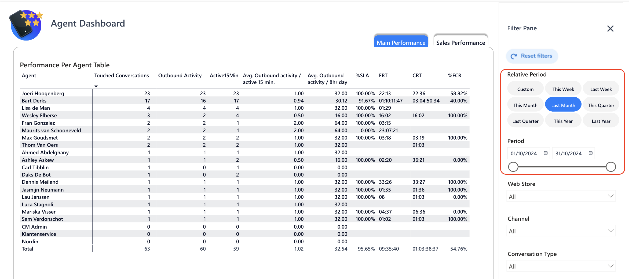Click the left handle of Period slider
The height and width of the screenshot is (279, 629).
click(x=513, y=167)
